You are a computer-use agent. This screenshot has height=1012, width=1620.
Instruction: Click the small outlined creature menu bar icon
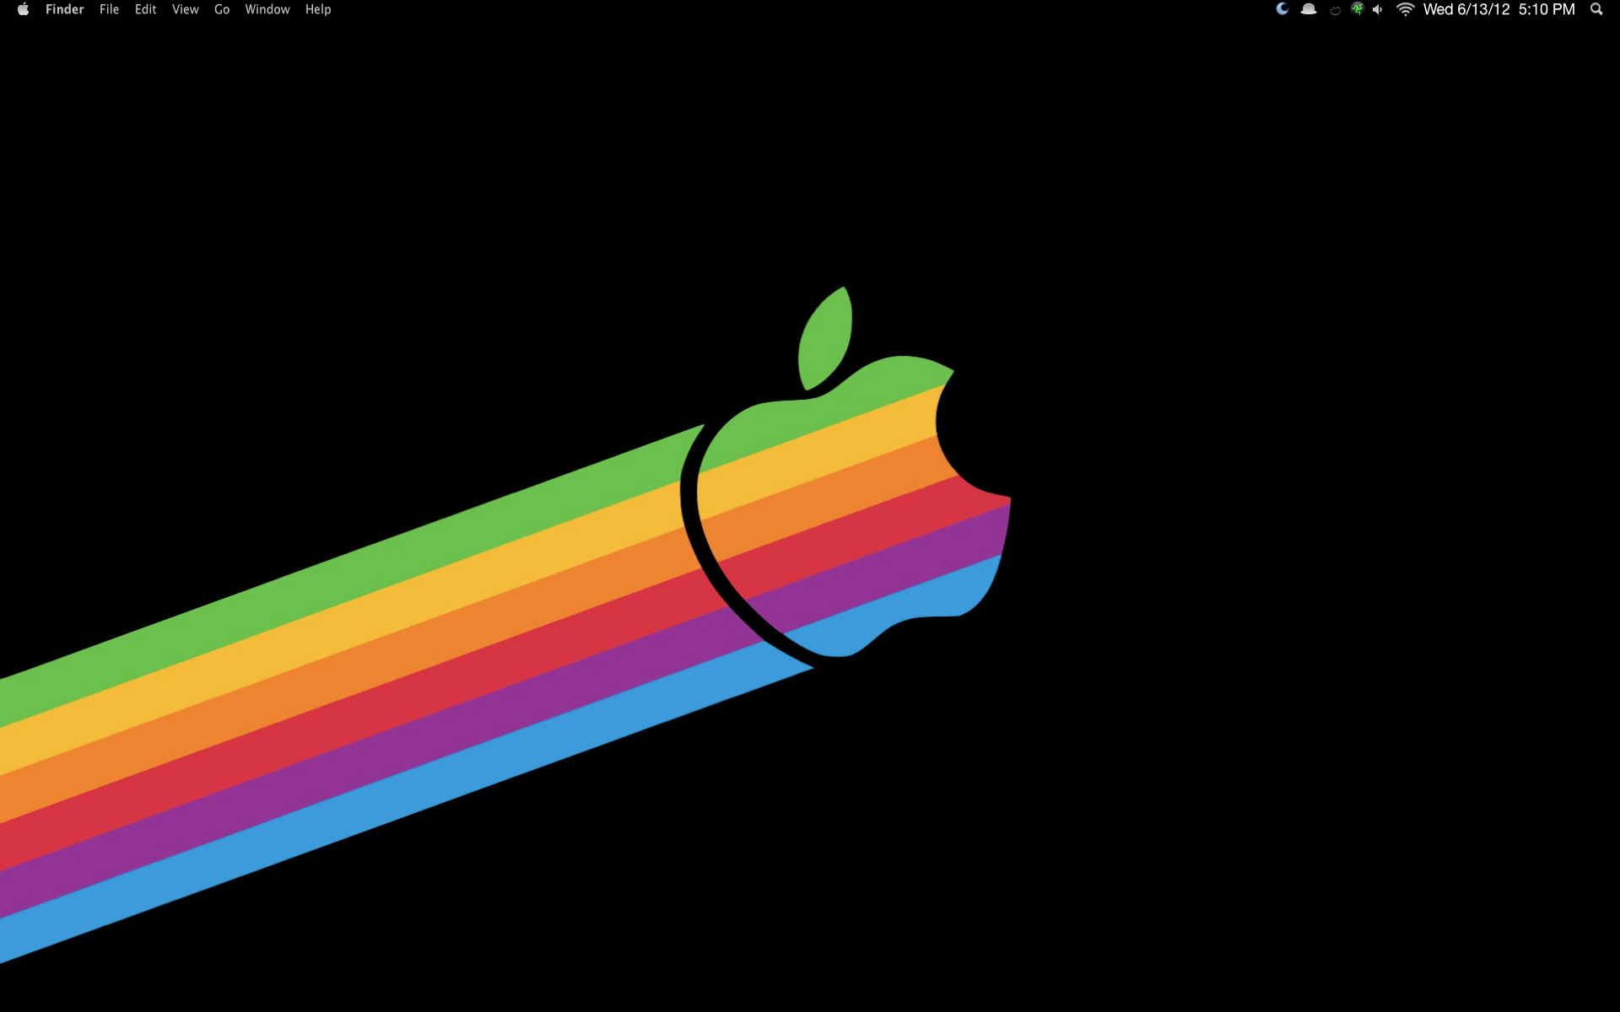click(1335, 10)
